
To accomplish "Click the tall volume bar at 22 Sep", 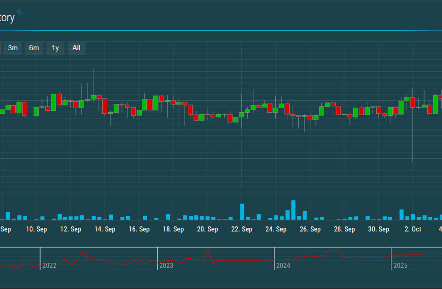I will 242,212.
